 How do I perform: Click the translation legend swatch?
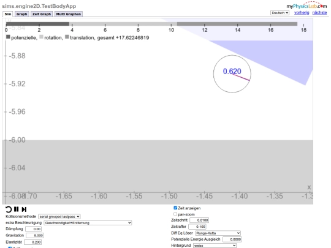point(67,37)
